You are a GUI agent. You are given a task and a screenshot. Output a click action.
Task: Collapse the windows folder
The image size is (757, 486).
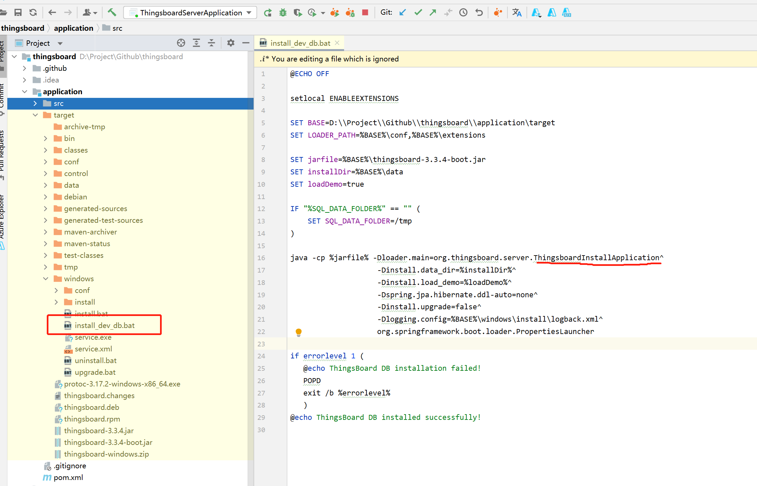pyautogui.click(x=46, y=279)
